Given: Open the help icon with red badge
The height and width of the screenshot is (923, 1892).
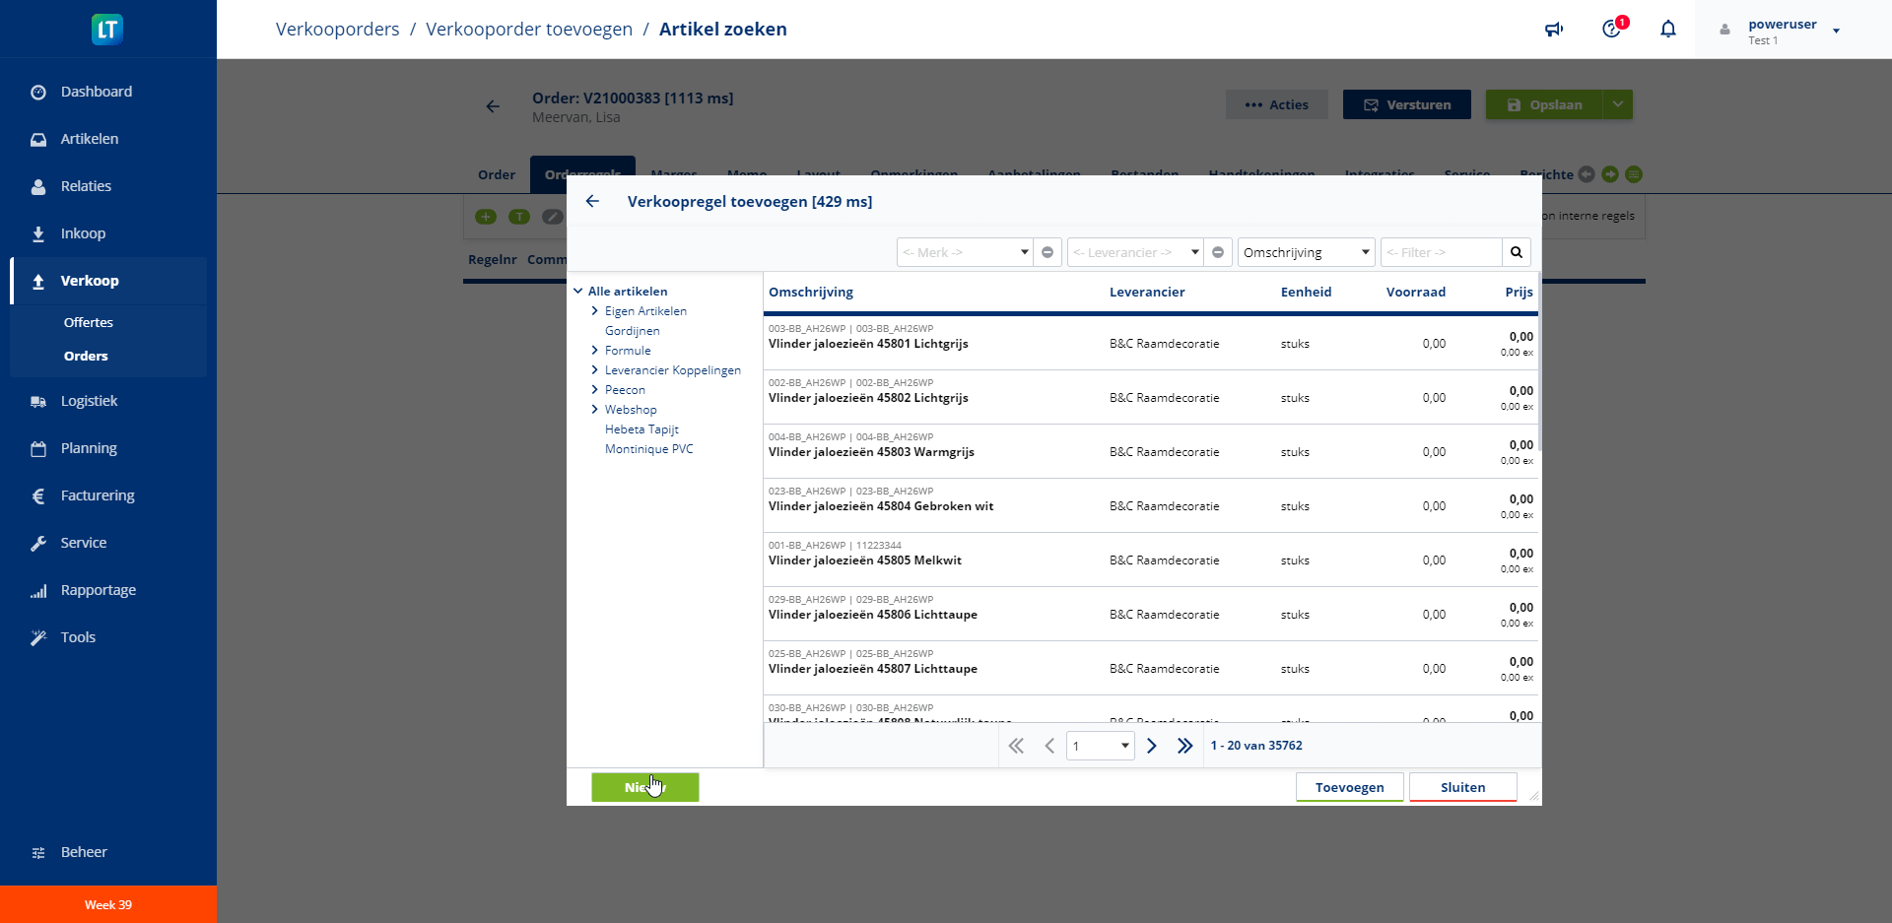Looking at the screenshot, I should [x=1611, y=30].
